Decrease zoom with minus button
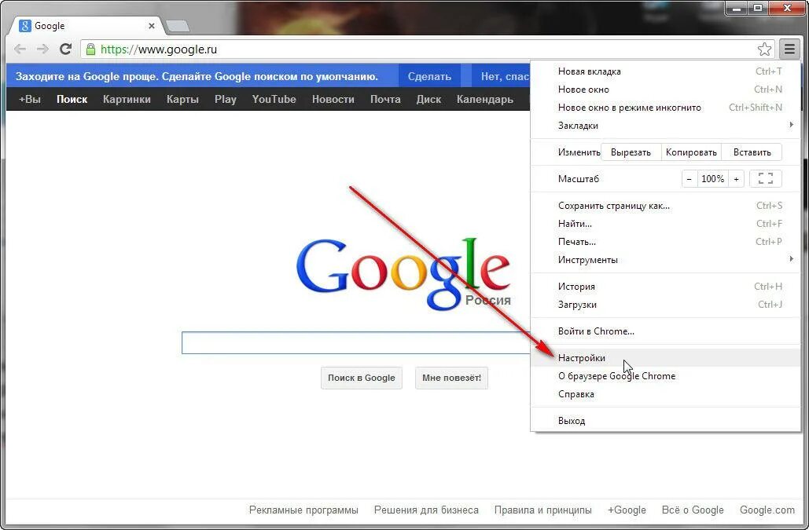The width and height of the screenshot is (809, 530). point(689,179)
